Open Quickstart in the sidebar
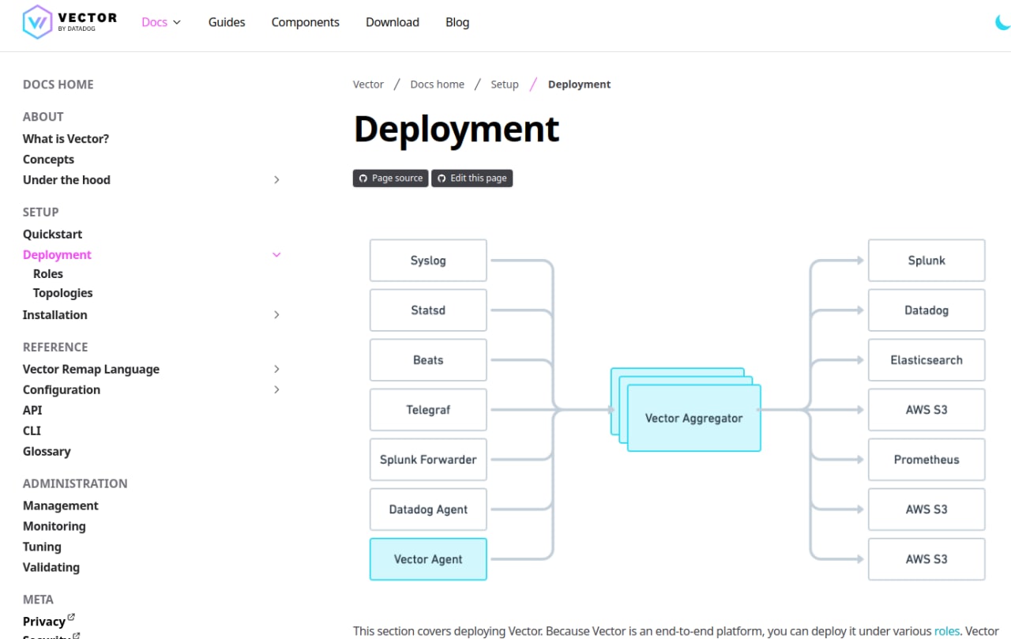Image resolution: width=1011 pixels, height=639 pixels. pos(52,235)
